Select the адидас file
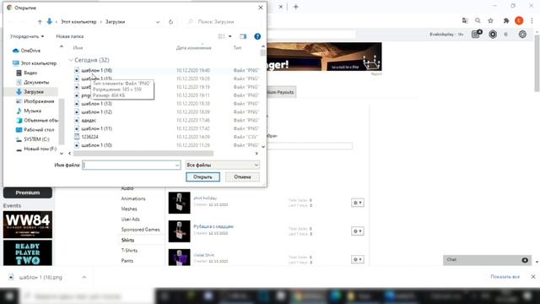The height and width of the screenshot is (304, 540). pyautogui.click(x=89, y=120)
